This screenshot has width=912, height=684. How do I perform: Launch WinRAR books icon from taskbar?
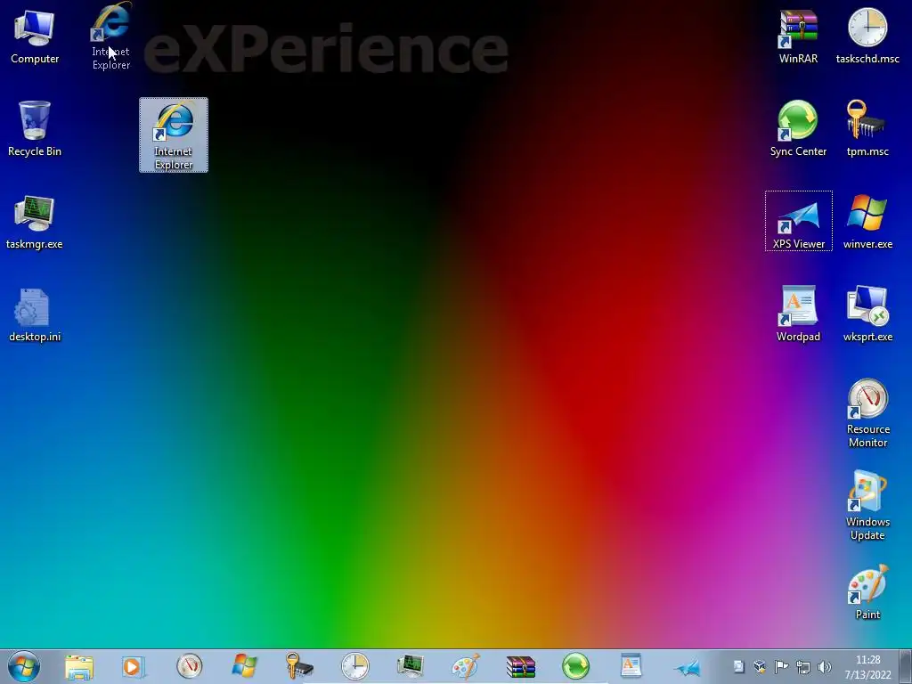(520, 666)
